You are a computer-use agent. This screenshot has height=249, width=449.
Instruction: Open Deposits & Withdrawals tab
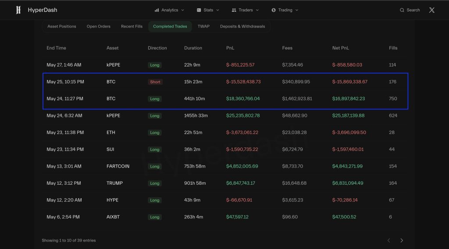click(242, 26)
